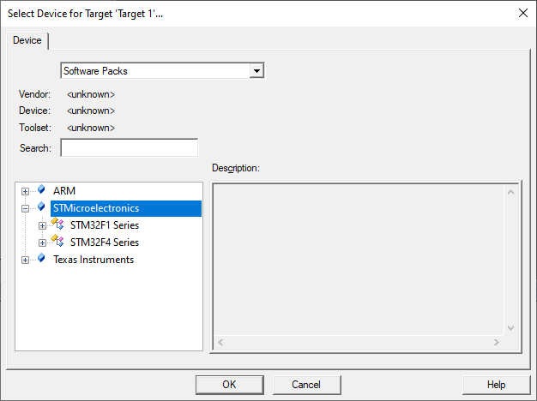
Task: Click the STM32F1 Series family icon
Action: 57,224
